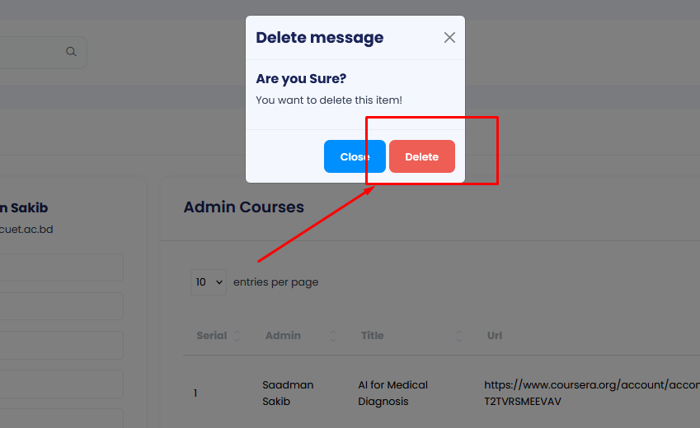The height and width of the screenshot is (428, 700).
Task: Select the AI for Medical Diagnosis title
Action: (x=392, y=393)
